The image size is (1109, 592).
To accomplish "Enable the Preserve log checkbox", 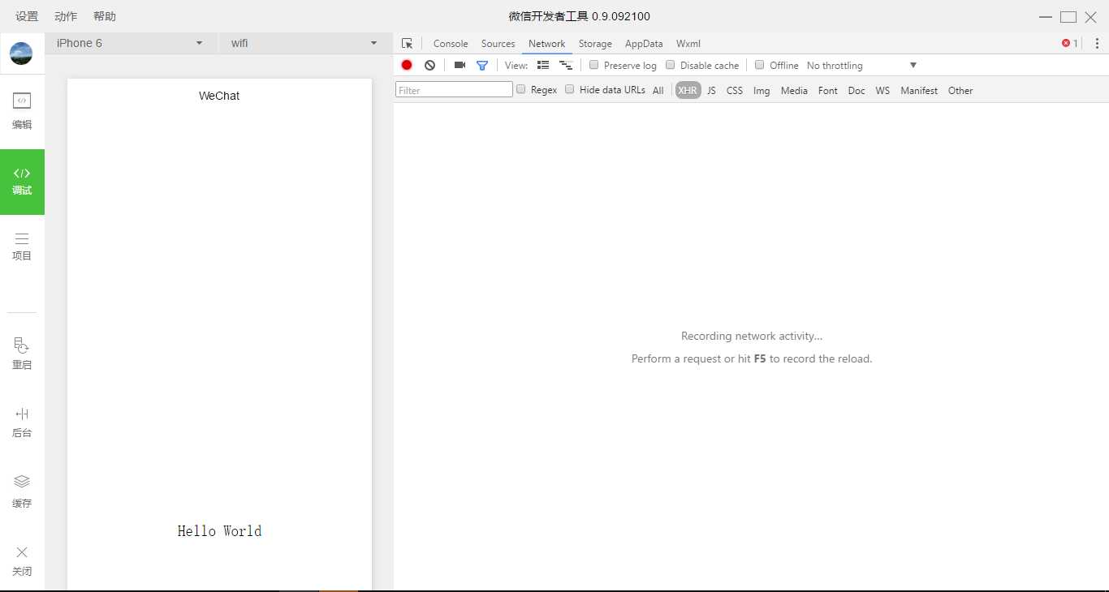I will (x=594, y=65).
